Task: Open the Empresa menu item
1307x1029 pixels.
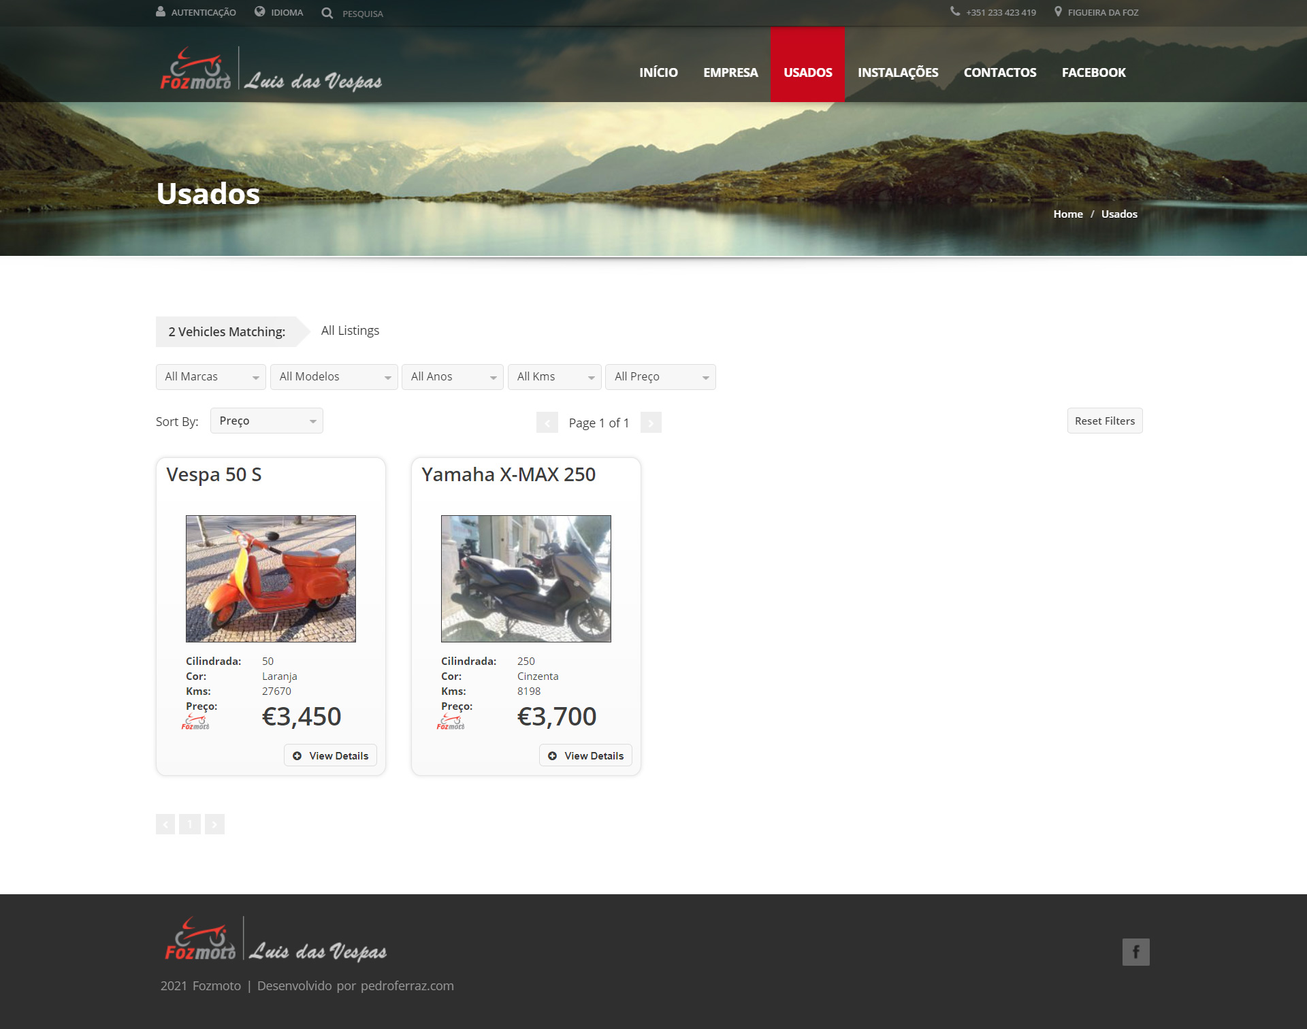Action: 730,72
